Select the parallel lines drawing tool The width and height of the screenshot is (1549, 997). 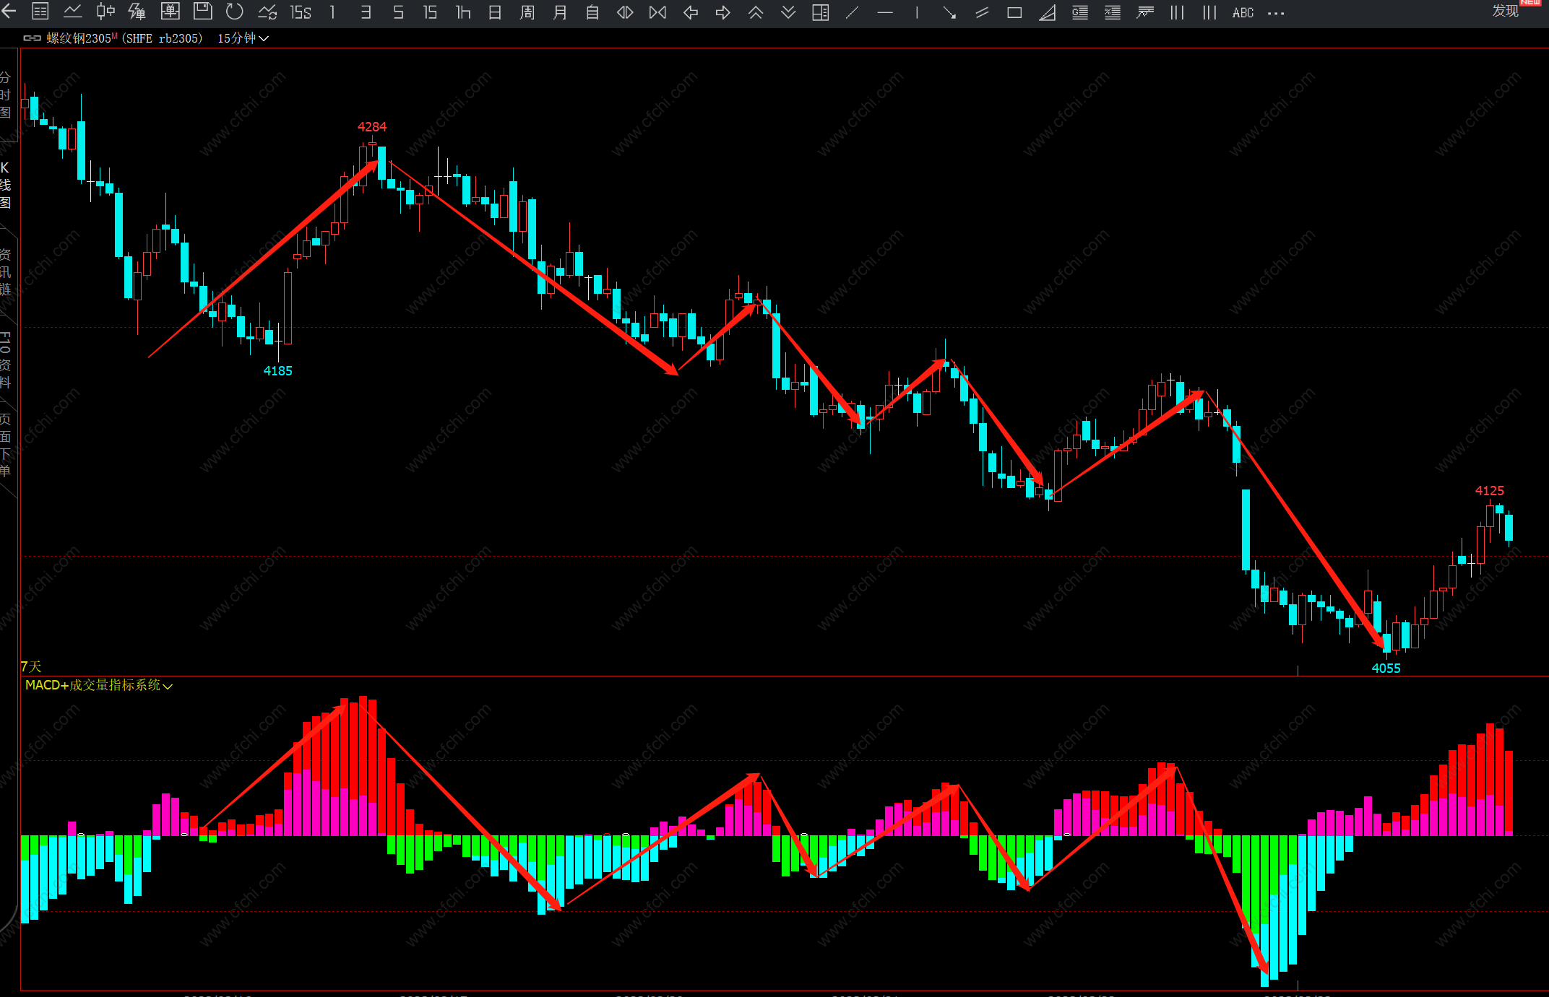[982, 12]
